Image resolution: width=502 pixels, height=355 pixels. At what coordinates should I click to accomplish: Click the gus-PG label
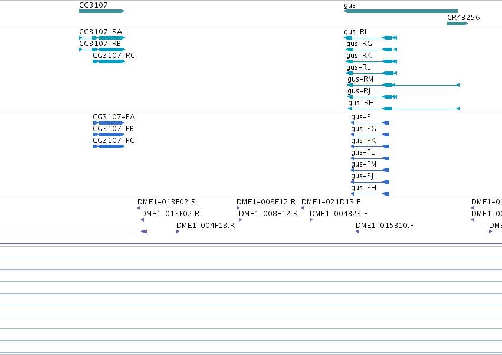coord(363,129)
